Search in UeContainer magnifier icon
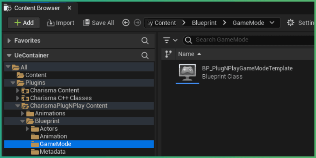Screen dimensions: 316x158 [145, 55]
